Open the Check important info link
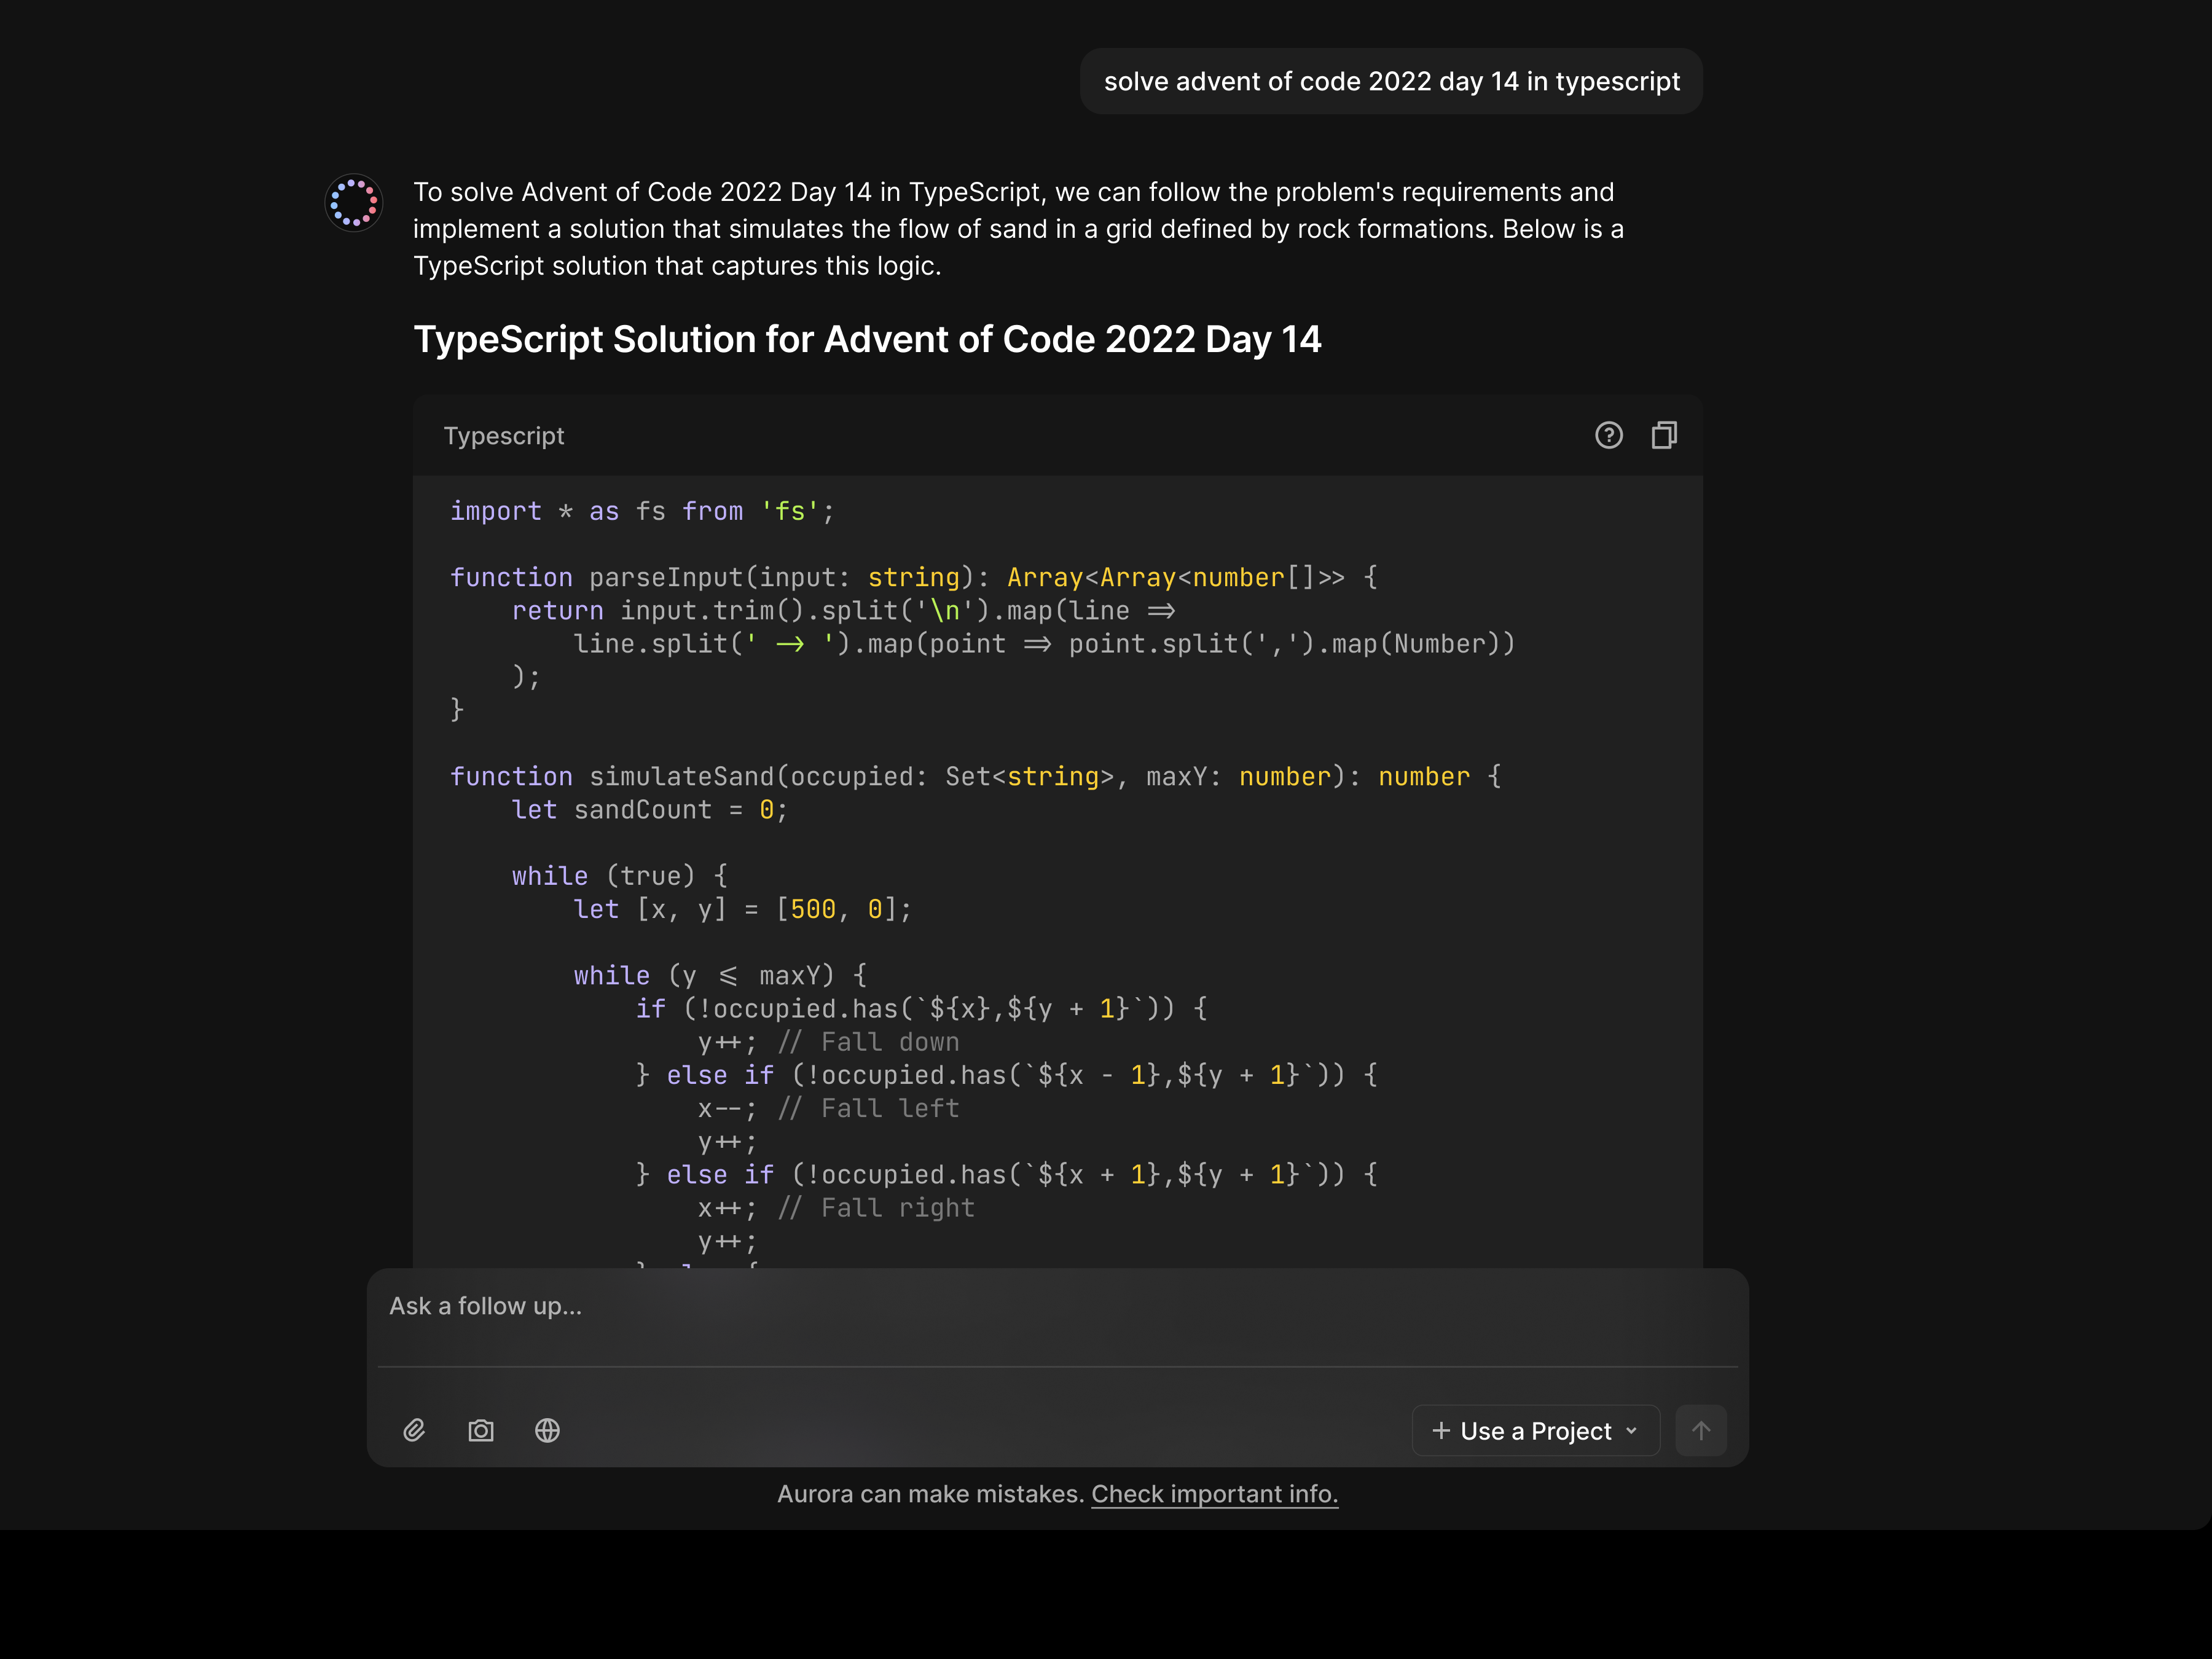The image size is (2212, 1659). 1214,1493
